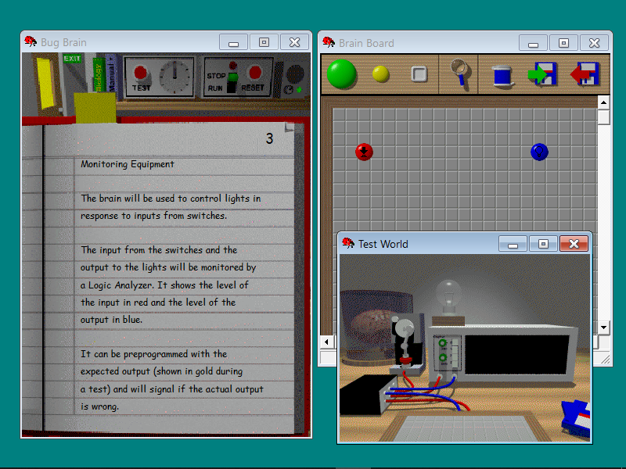
Task: Select the large green neuron tool
Action: click(342, 73)
